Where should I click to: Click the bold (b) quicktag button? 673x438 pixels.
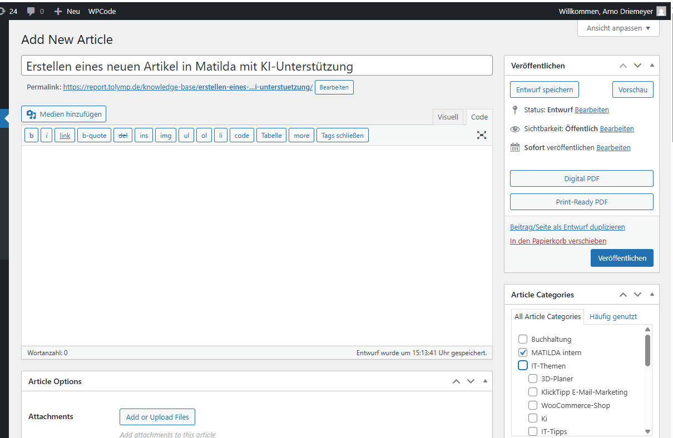(x=31, y=135)
